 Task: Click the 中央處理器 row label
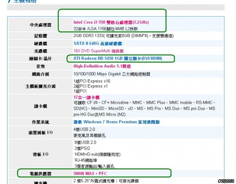[41, 25]
